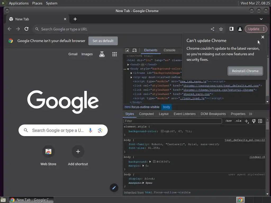Expand the head element node
This screenshot has height=203, width=271.
128,64
